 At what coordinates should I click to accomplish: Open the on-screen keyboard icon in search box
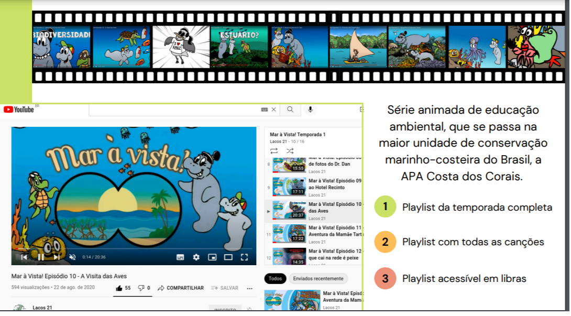265,110
